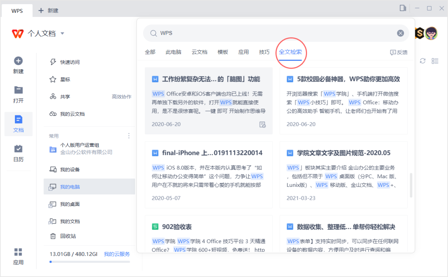The width and height of the screenshot is (448, 277).
Task: Click the cloud storage usage progress bar
Action: [90, 262]
